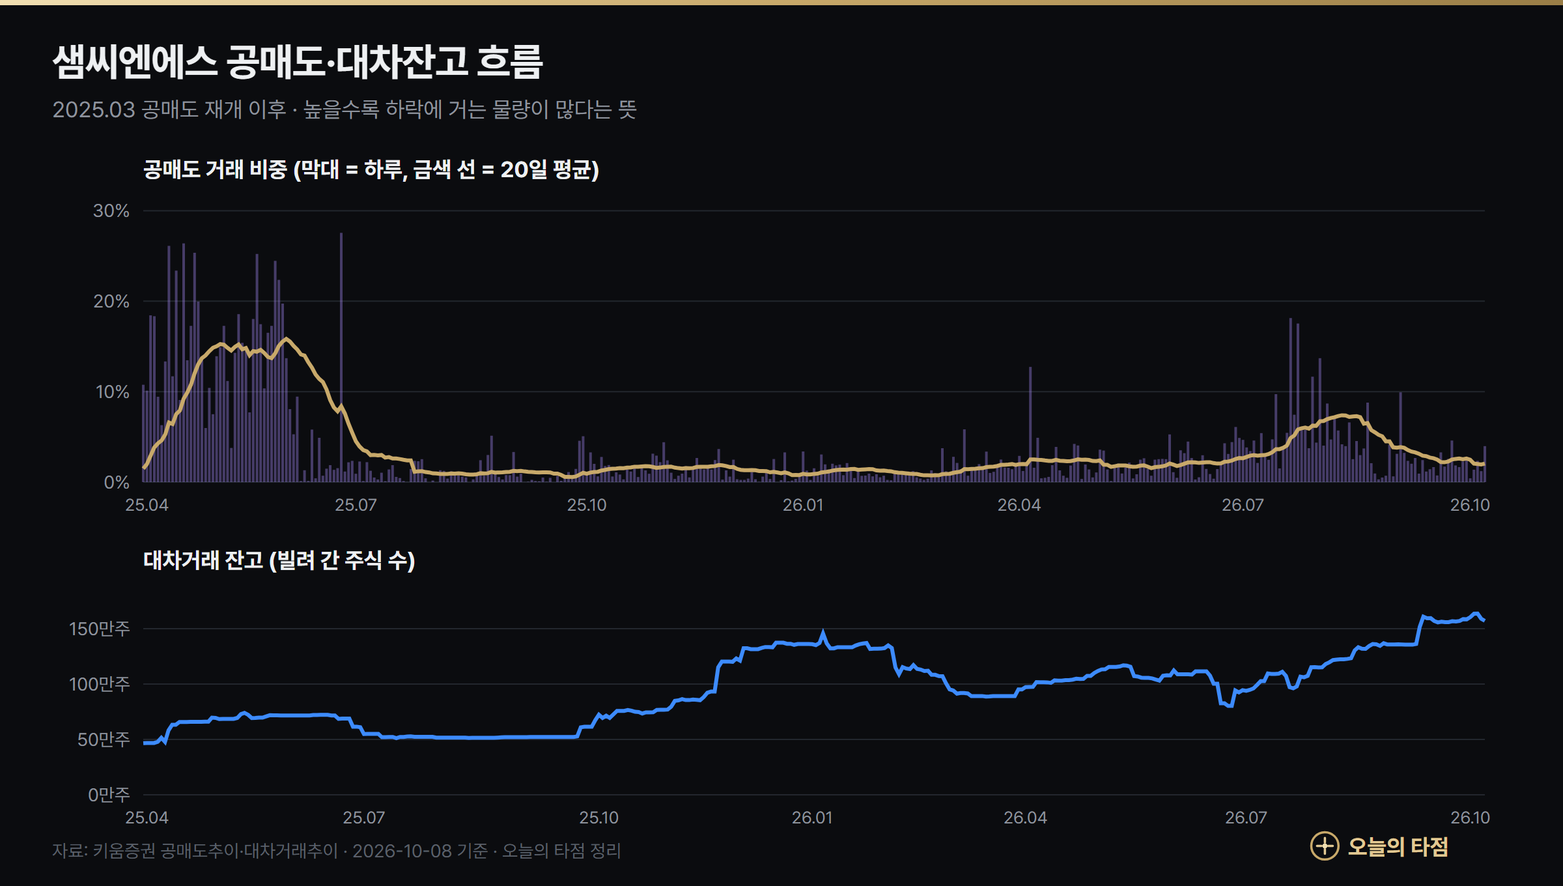Click the '50만주' y-axis label

tap(104, 739)
